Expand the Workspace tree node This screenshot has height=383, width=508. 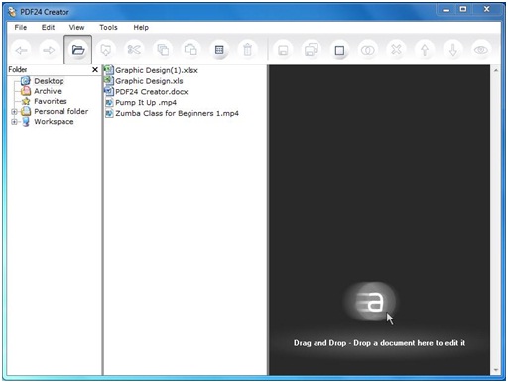14,122
